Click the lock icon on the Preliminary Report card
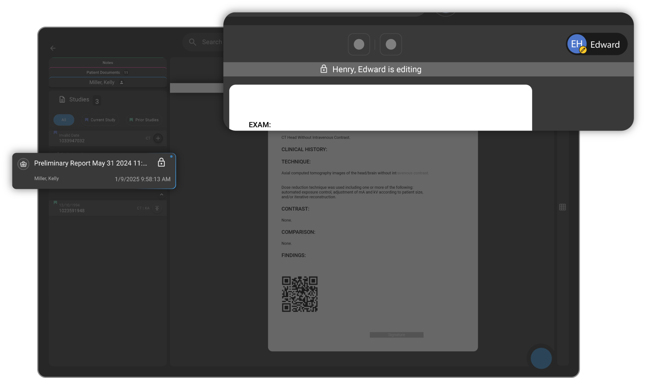Viewport: 646px width, 378px height. (161, 163)
